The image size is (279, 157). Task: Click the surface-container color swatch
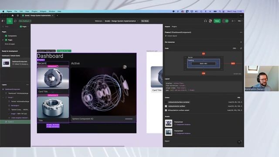point(166,102)
